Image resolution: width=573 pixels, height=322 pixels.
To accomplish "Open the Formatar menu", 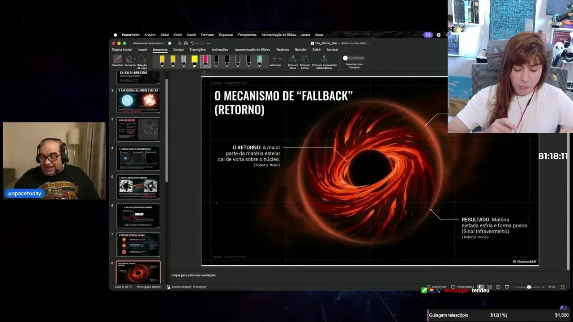I will [x=207, y=34].
